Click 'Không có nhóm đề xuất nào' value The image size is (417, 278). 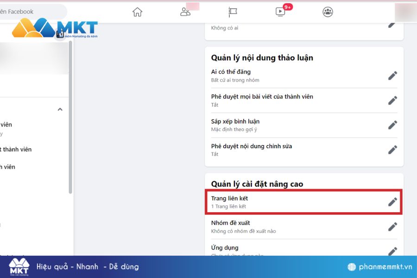click(243, 231)
